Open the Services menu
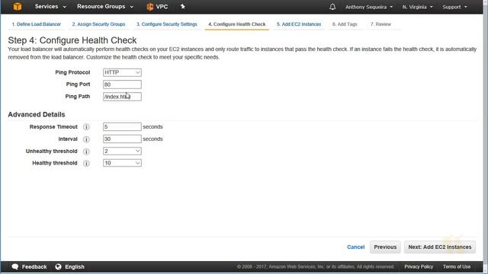 (x=50, y=7)
